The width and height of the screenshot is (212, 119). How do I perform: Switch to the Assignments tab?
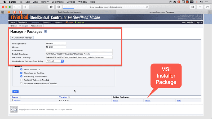coord(36,26)
